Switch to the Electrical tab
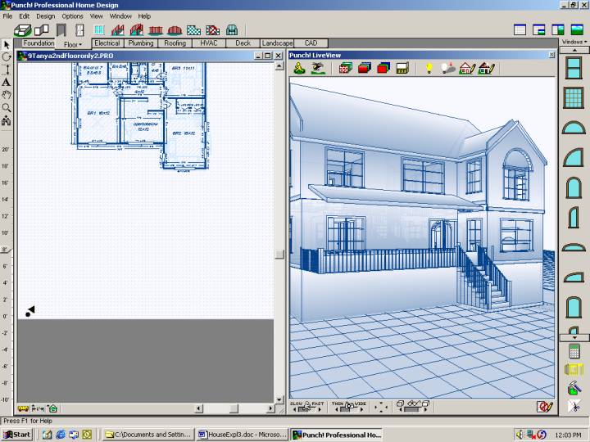The image size is (590, 442). pyautogui.click(x=107, y=43)
